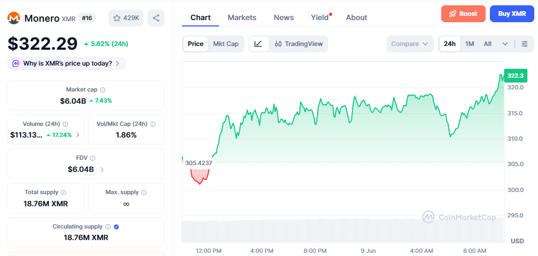
Task: Click the 12:00 PM axis label
Action: click(x=208, y=251)
